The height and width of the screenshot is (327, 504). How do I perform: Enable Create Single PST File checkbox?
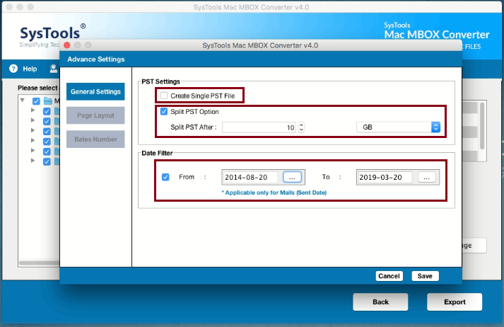click(164, 96)
